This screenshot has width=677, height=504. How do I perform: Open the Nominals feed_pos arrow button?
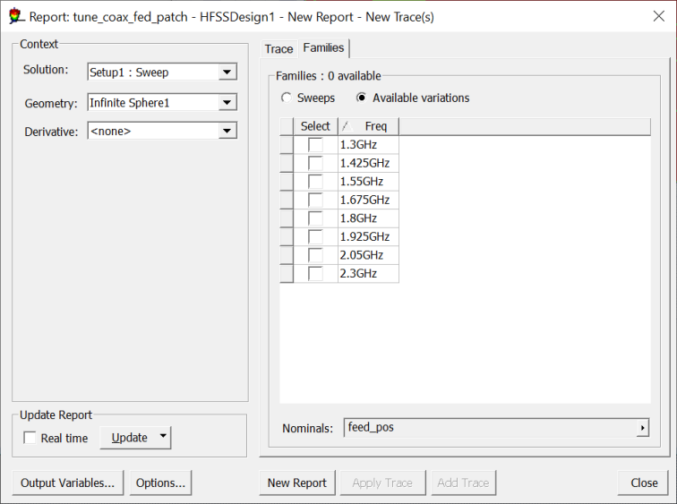(642, 429)
